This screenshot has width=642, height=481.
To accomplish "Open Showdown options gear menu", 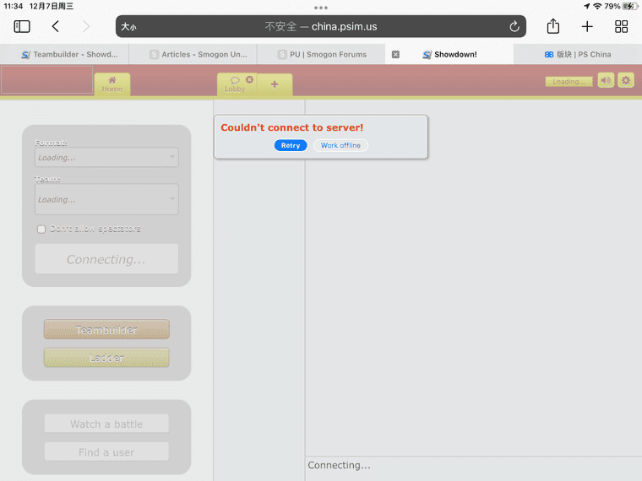I will tap(625, 80).
